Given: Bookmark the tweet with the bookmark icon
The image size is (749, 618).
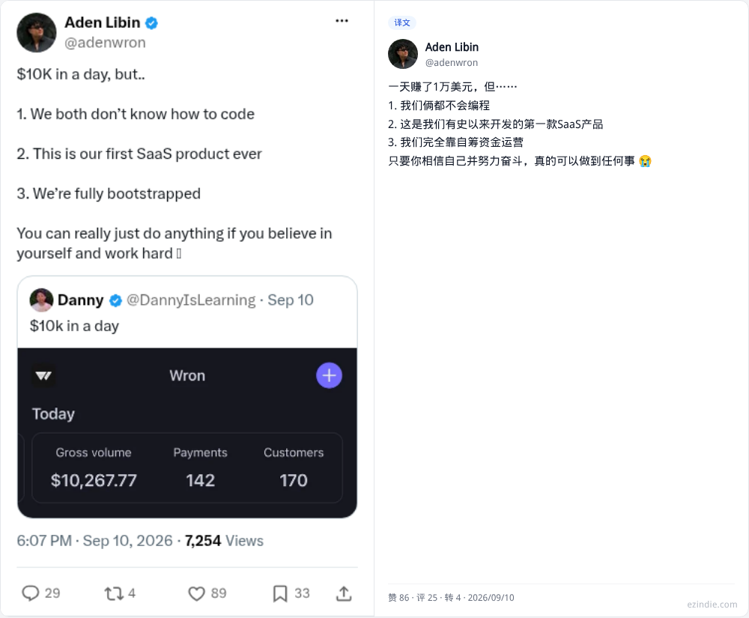Looking at the screenshot, I should point(280,593).
